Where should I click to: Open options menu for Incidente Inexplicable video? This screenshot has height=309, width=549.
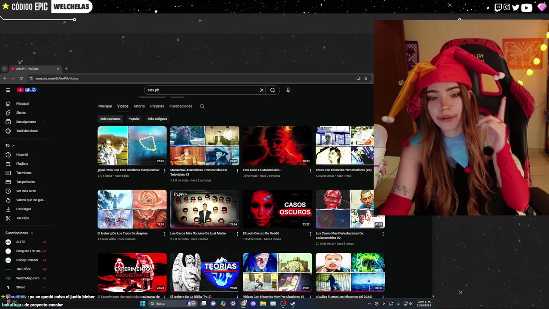[x=165, y=171]
